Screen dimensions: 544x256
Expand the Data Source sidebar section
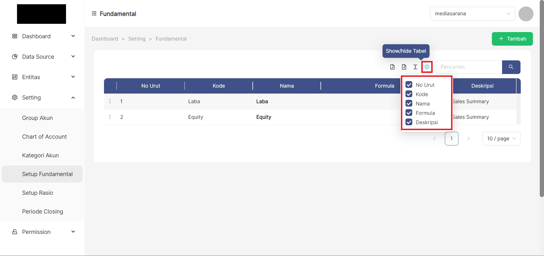tap(38, 56)
